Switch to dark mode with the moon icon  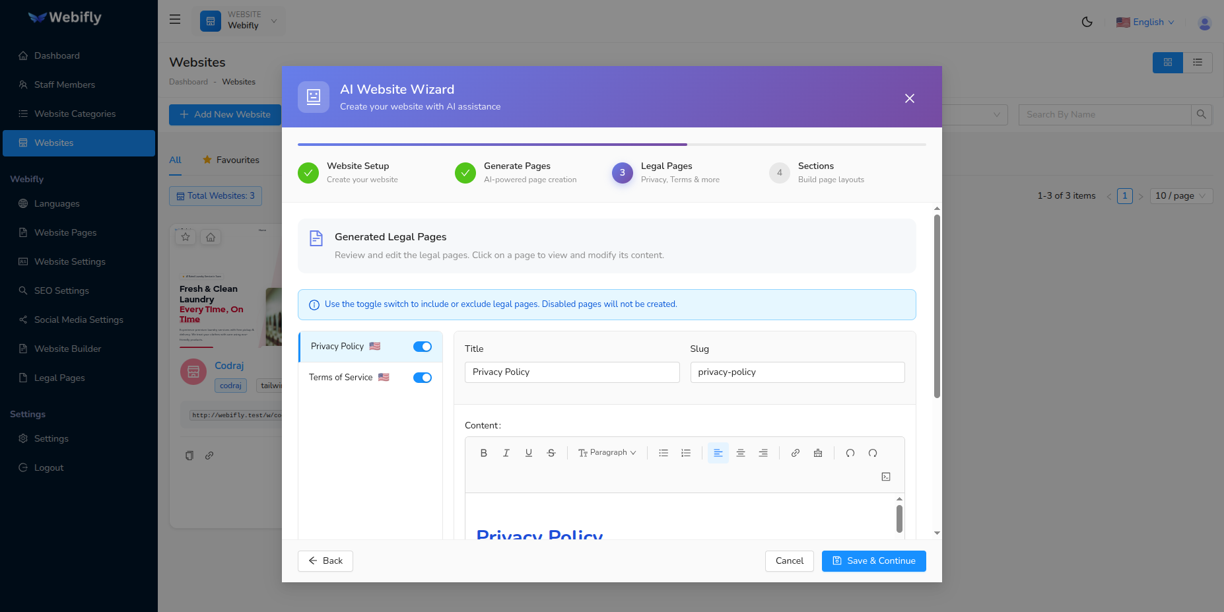click(1087, 21)
